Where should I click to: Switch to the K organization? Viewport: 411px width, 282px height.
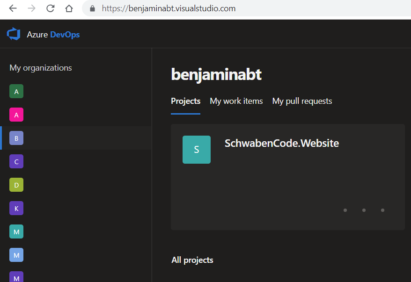coord(16,208)
